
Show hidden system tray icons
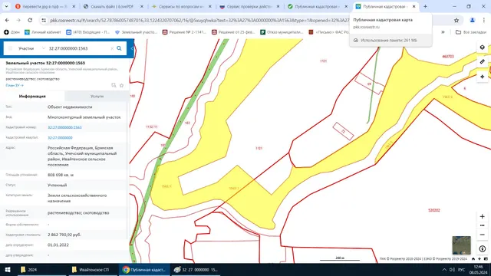coord(444,269)
